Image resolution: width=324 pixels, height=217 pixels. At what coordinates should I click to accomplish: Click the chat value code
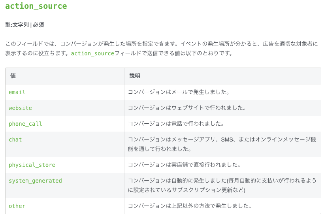pos(15,140)
